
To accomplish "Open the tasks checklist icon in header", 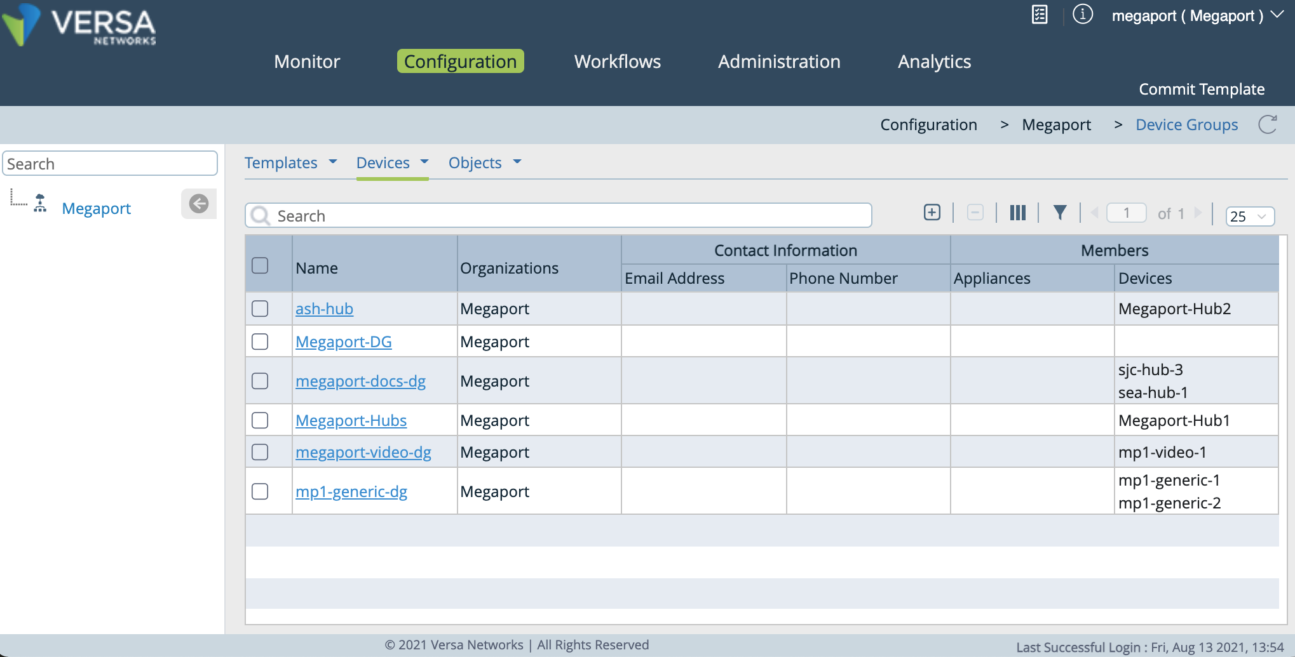I will pyautogui.click(x=1040, y=14).
